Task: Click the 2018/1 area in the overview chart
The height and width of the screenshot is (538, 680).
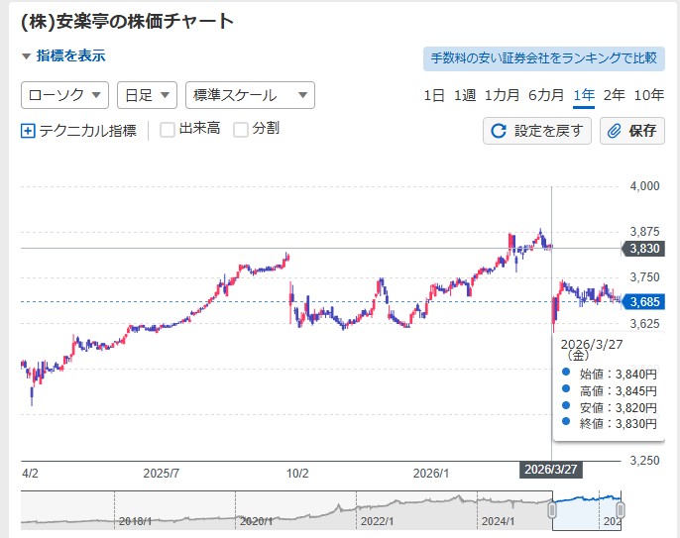Action: tap(135, 520)
